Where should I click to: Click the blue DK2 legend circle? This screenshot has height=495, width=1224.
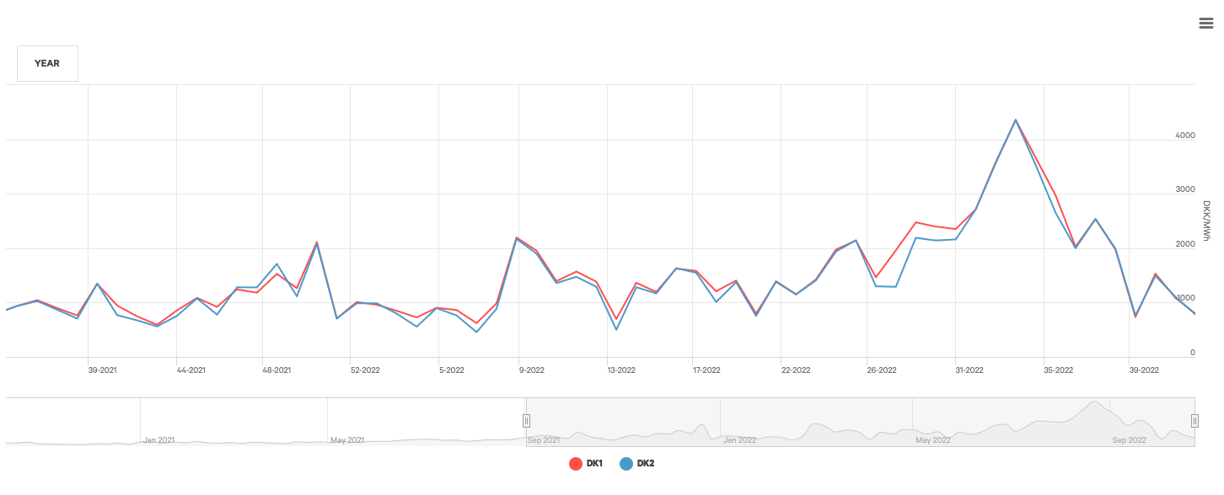tap(626, 464)
